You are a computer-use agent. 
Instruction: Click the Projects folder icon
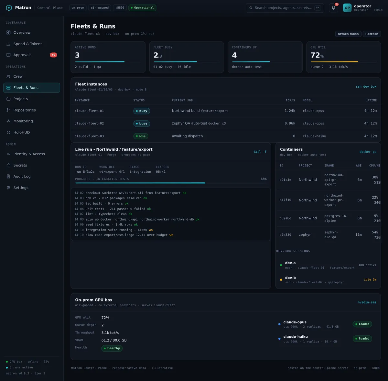point(8,99)
